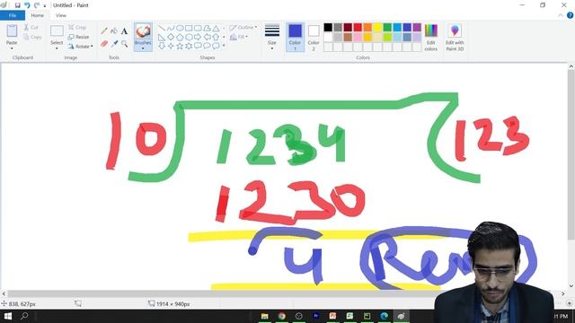Choose the Curve shape

coord(171,28)
